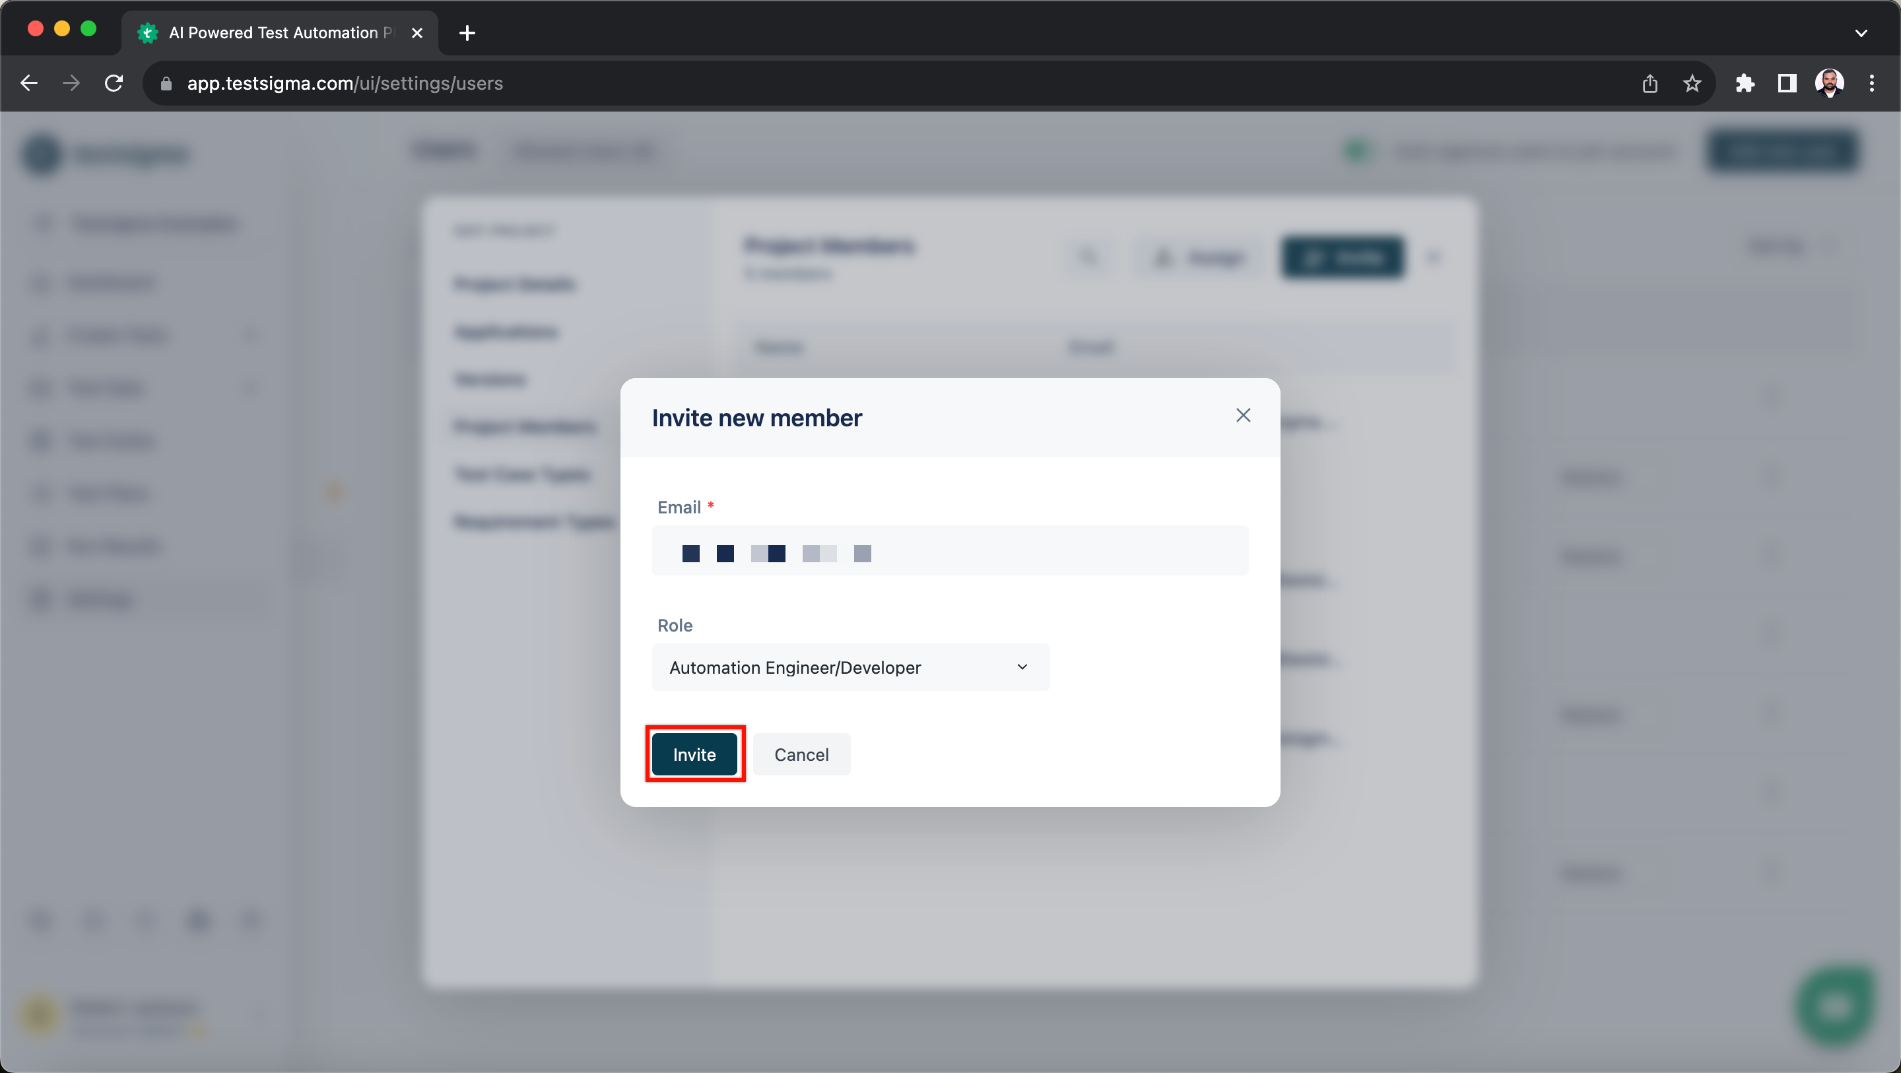The width and height of the screenshot is (1901, 1073).
Task: Open a new browser tab
Action: tap(467, 32)
